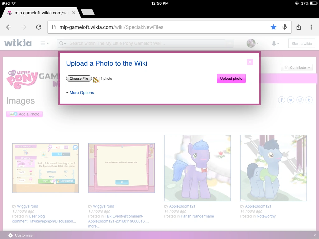This screenshot has width=319, height=239.
Task: Open a new browser tab
Action: 88,12
